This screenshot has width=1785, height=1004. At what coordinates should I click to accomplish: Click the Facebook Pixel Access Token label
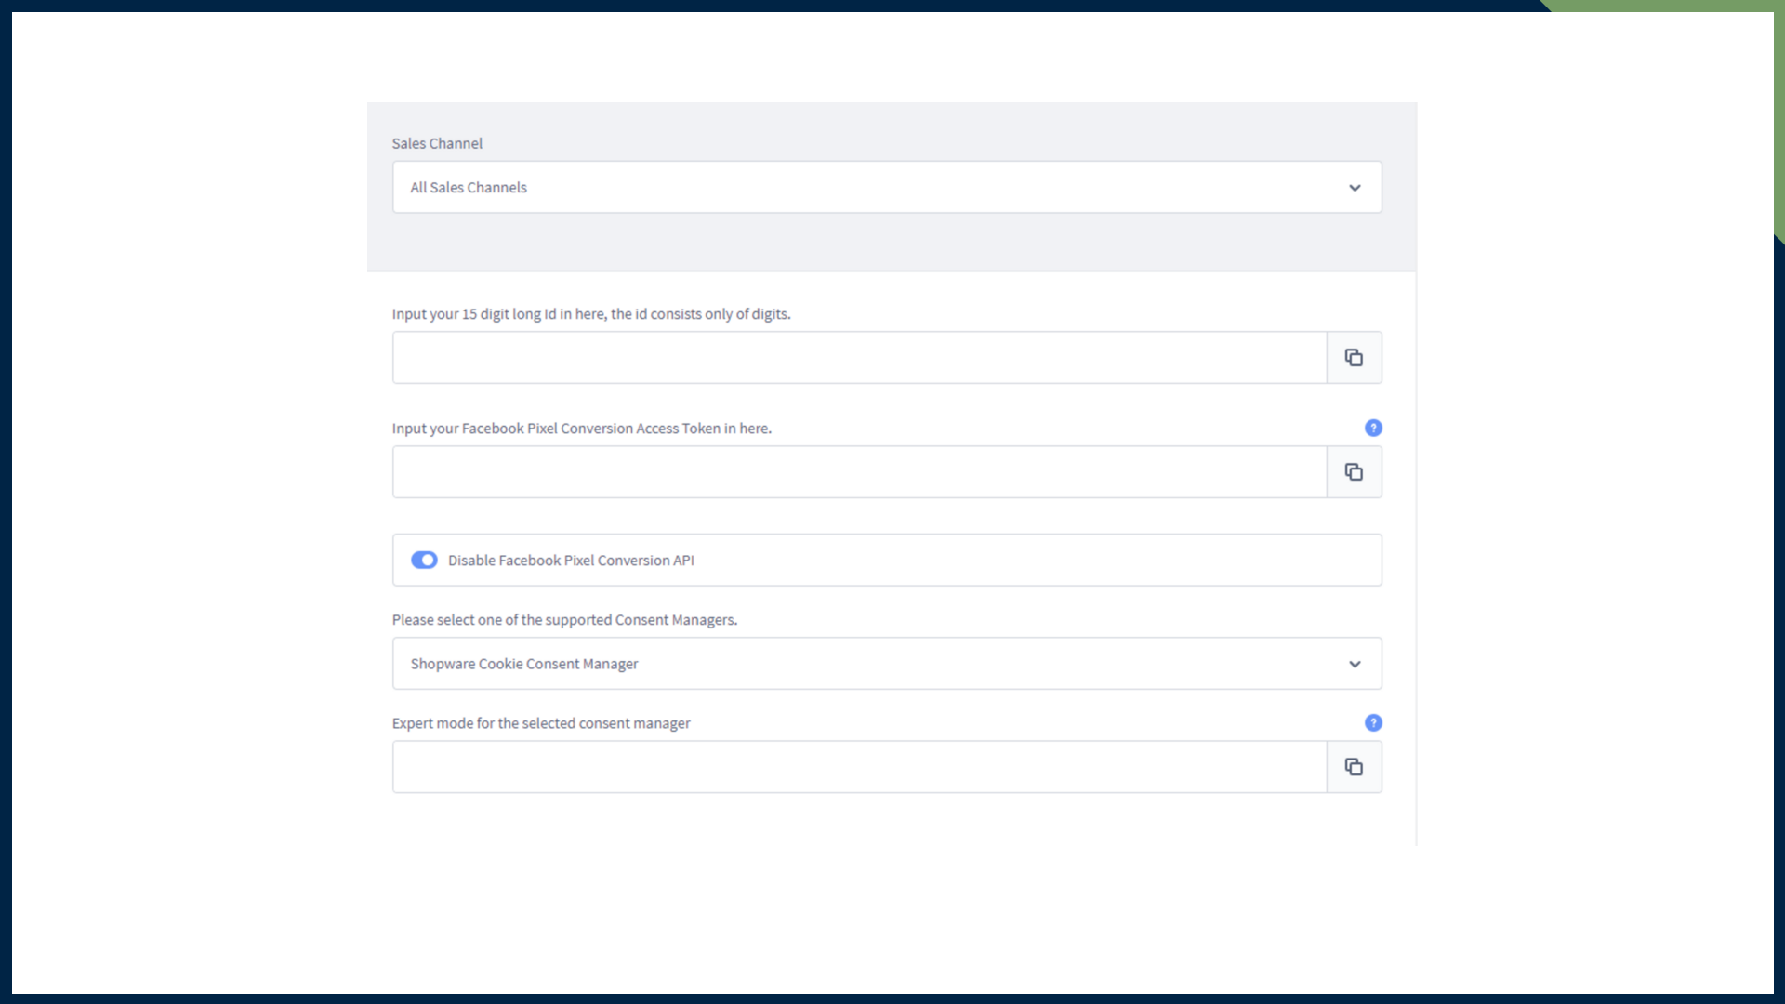582,429
